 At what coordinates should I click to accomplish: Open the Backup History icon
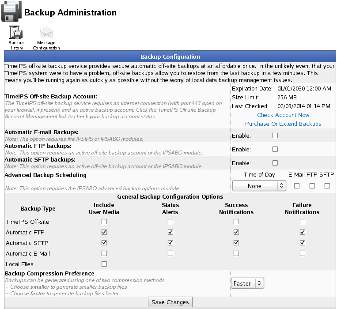[x=16, y=33]
